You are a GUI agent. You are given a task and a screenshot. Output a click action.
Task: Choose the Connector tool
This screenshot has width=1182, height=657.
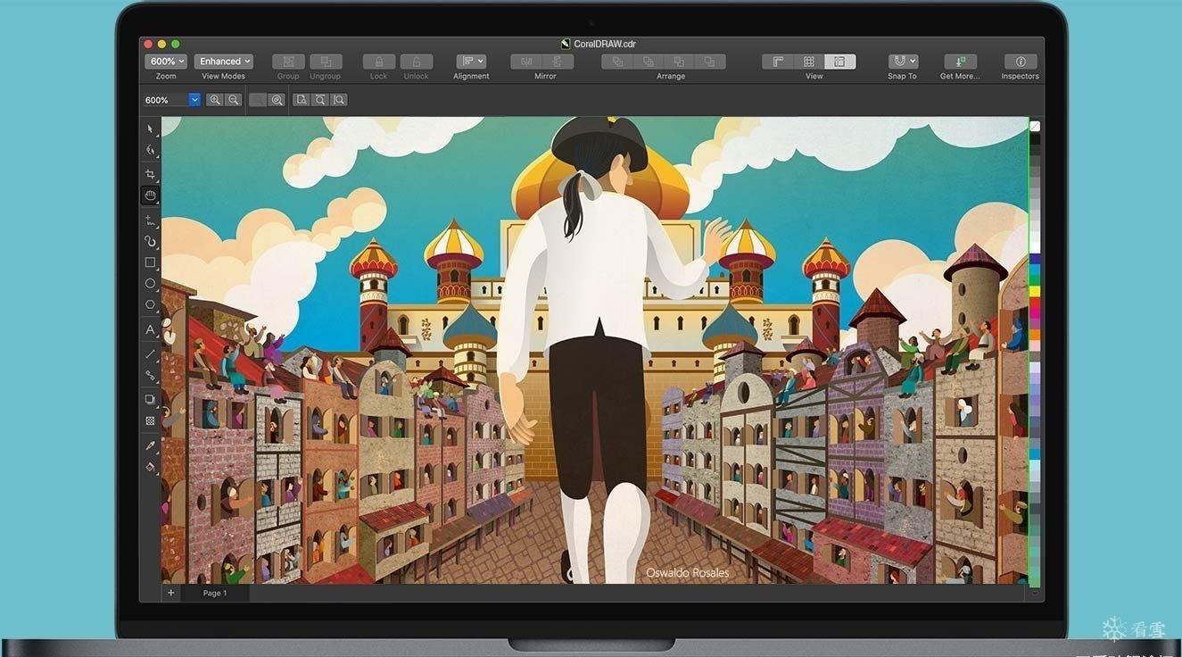pos(150,376)
